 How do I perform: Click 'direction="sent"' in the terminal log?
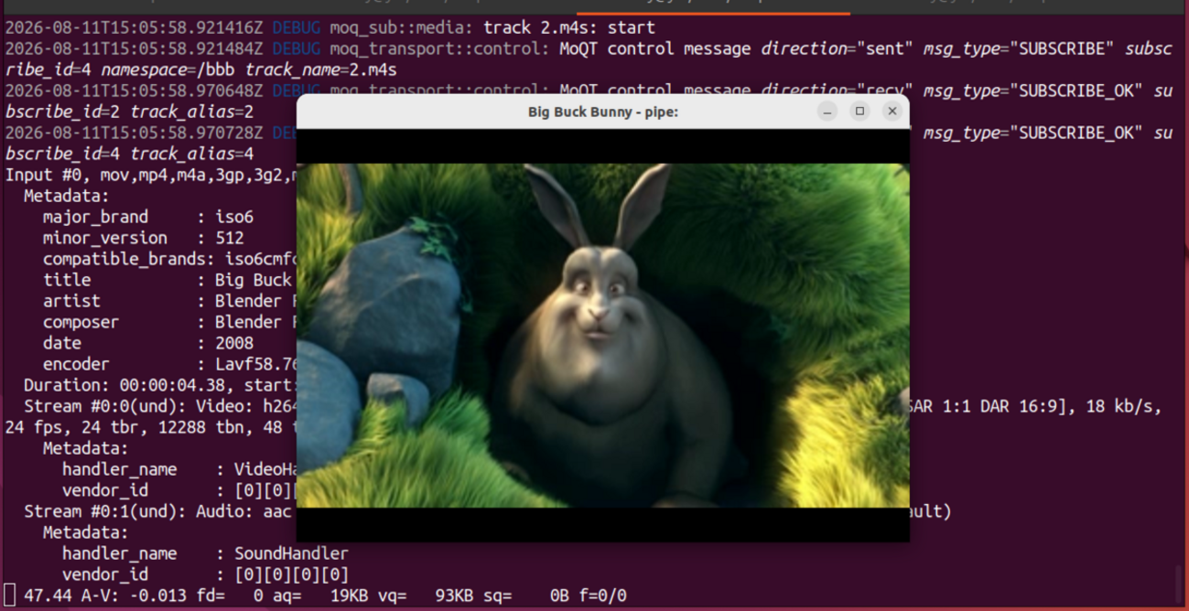[838, 48]
